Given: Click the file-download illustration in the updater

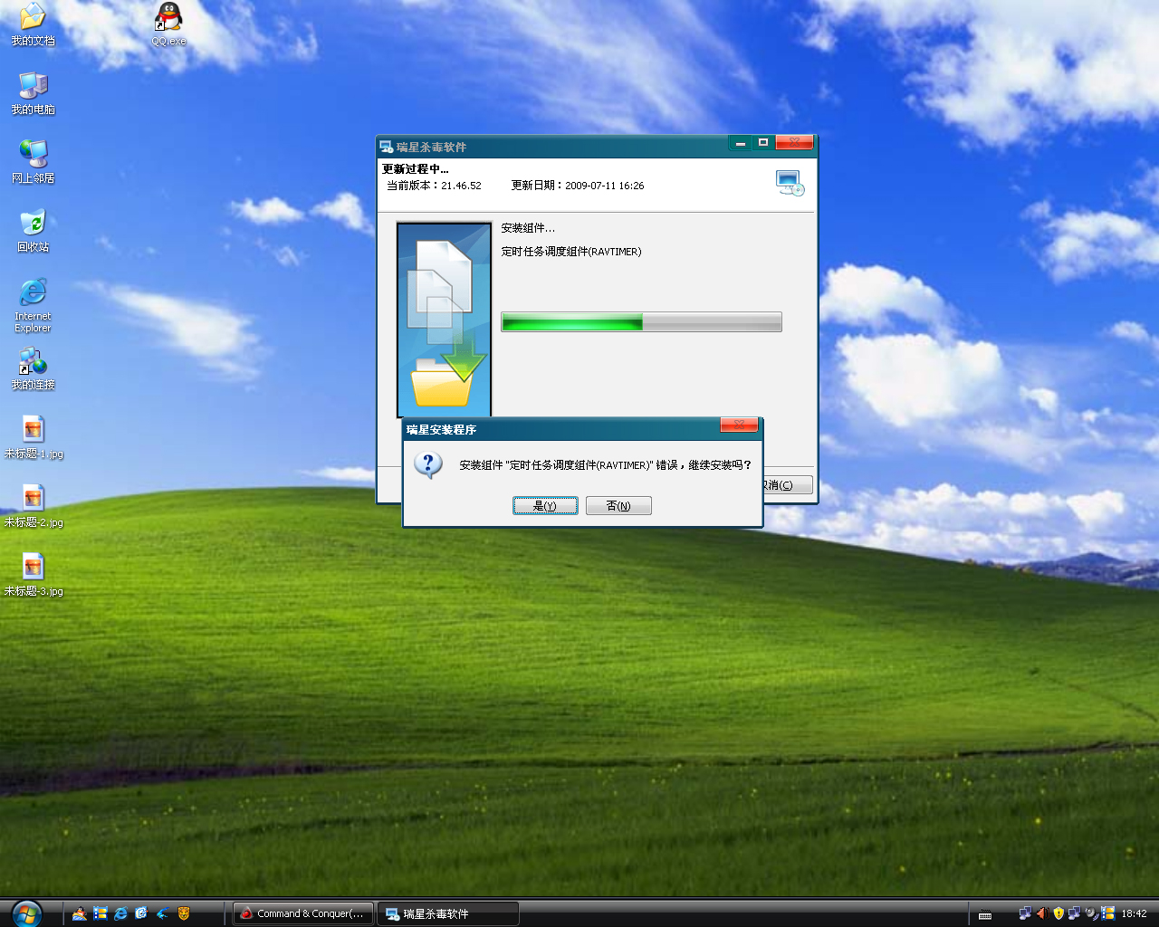Looking at the screenshot, I should point(444,320).
